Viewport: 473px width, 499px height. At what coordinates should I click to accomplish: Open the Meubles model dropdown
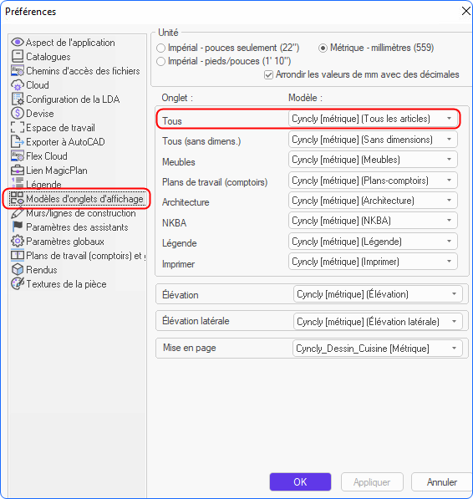373,160
